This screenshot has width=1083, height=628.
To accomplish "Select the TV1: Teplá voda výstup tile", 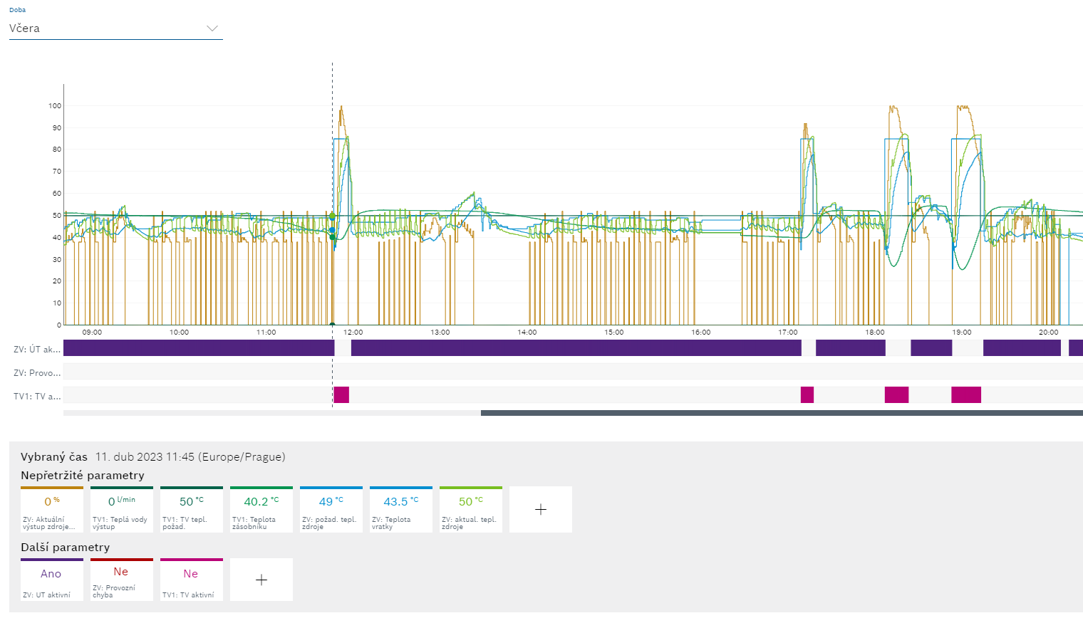I will click(x=121, y=510).
